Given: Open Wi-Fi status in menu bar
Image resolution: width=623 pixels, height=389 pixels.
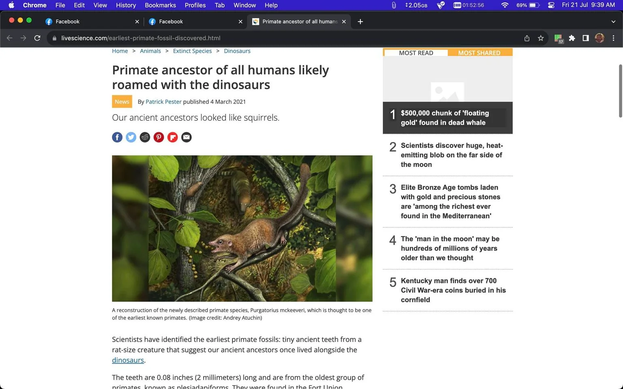Looking at the screenshot, I should pyautogui.click(x=505, y=5).
